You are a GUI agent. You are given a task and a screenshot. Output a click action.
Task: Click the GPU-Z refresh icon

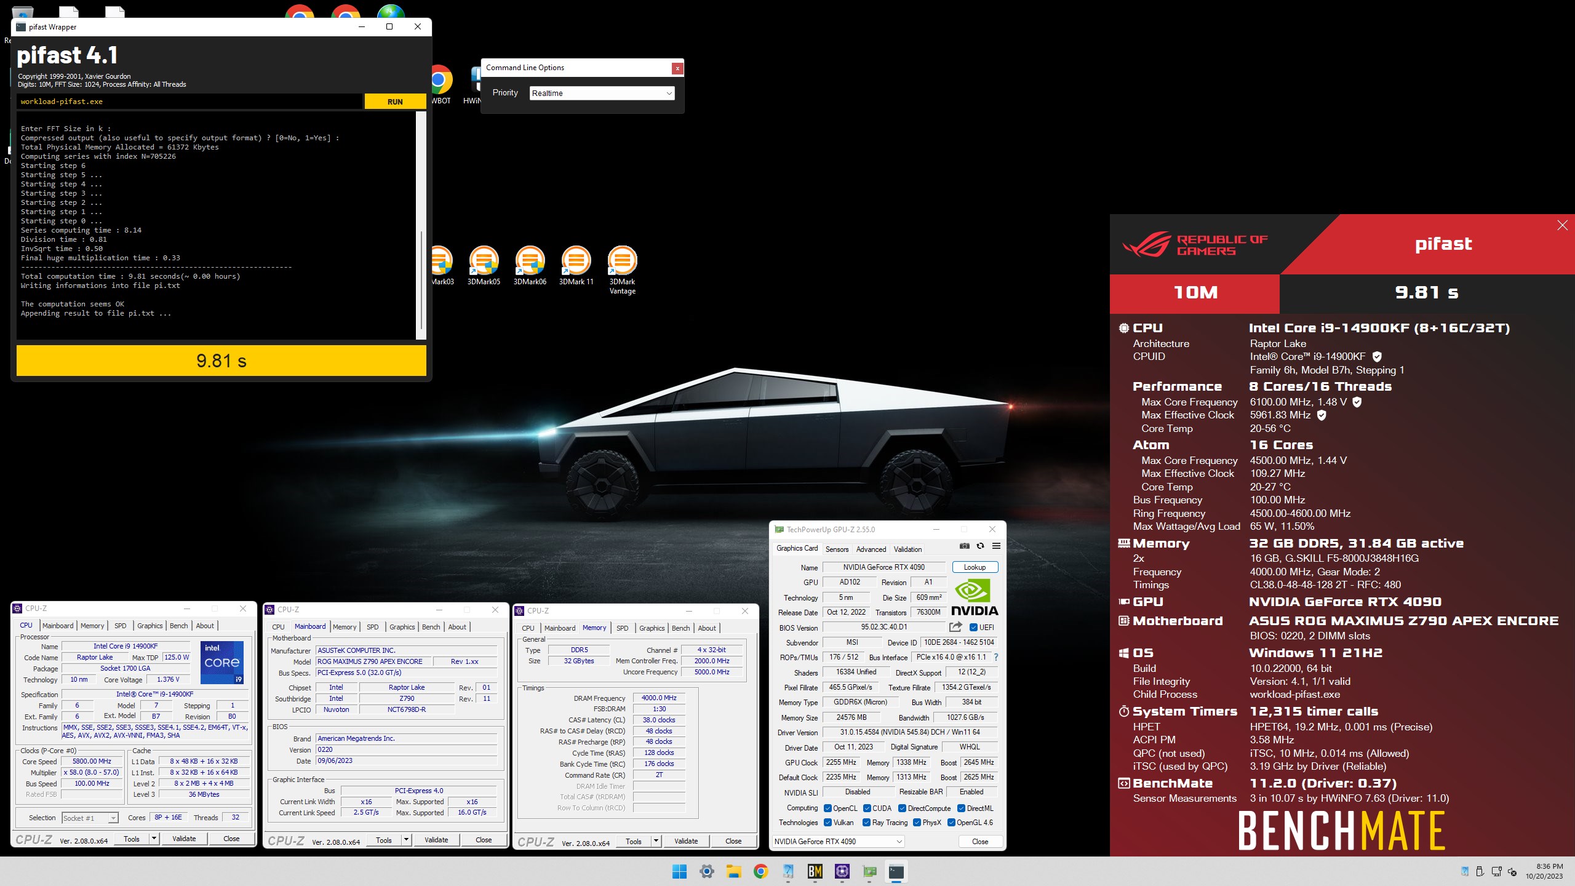pos(980,546)
